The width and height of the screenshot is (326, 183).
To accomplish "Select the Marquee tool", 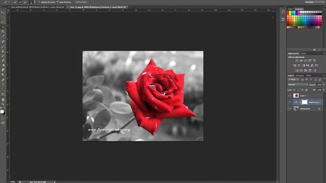I will point(3,17).
